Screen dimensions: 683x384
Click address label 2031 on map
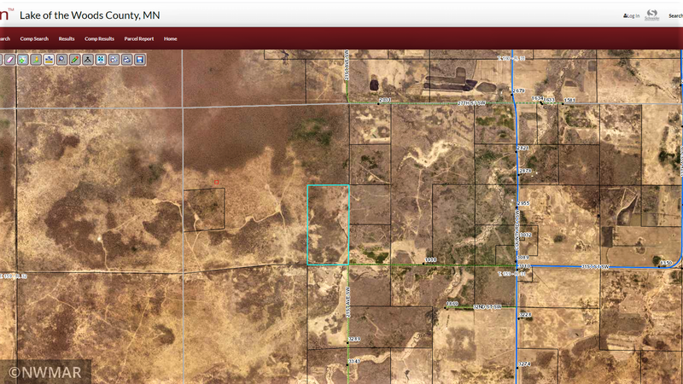385,100
